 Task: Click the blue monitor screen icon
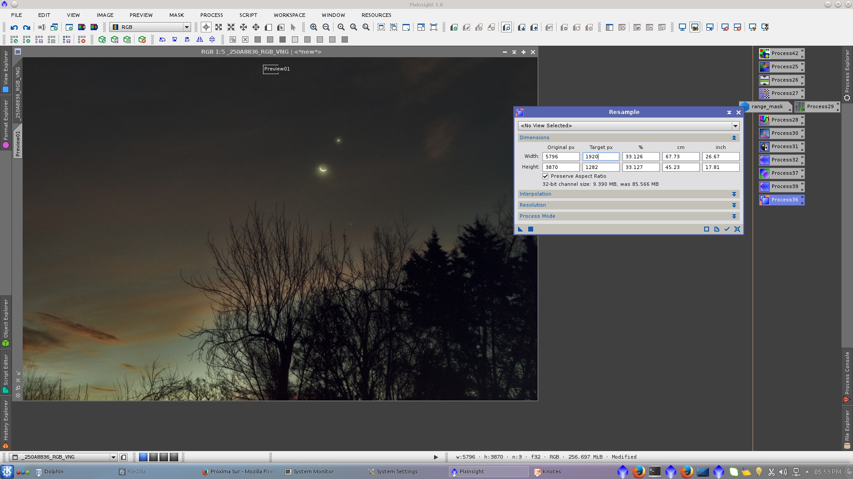tap(682, 27)
